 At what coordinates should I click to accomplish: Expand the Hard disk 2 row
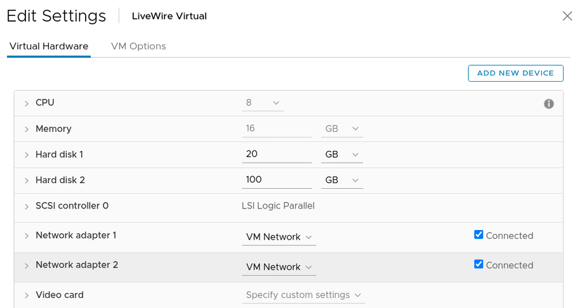click(x=27, y=181)
